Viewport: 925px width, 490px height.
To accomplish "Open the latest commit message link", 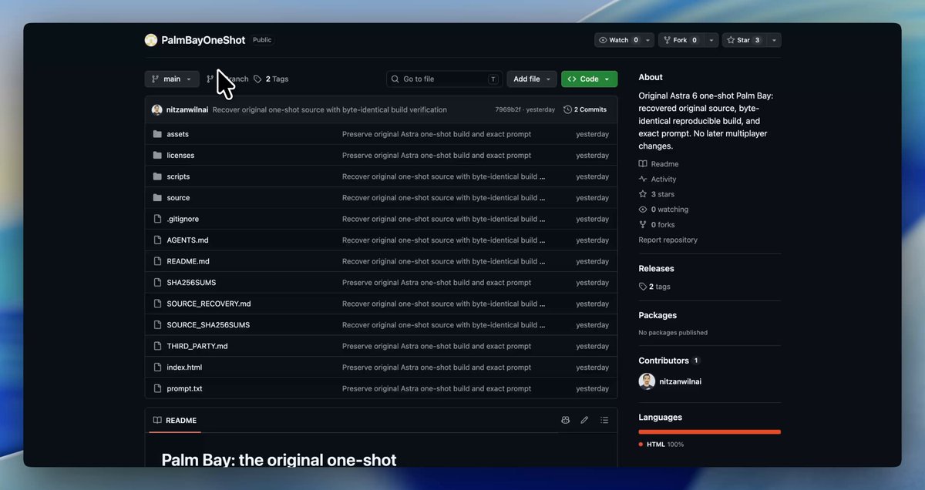I will click(x=330, y=109).
